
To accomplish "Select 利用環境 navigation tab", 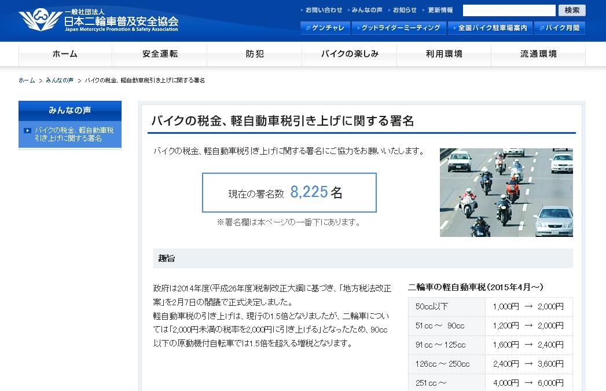I will (444, 54).
